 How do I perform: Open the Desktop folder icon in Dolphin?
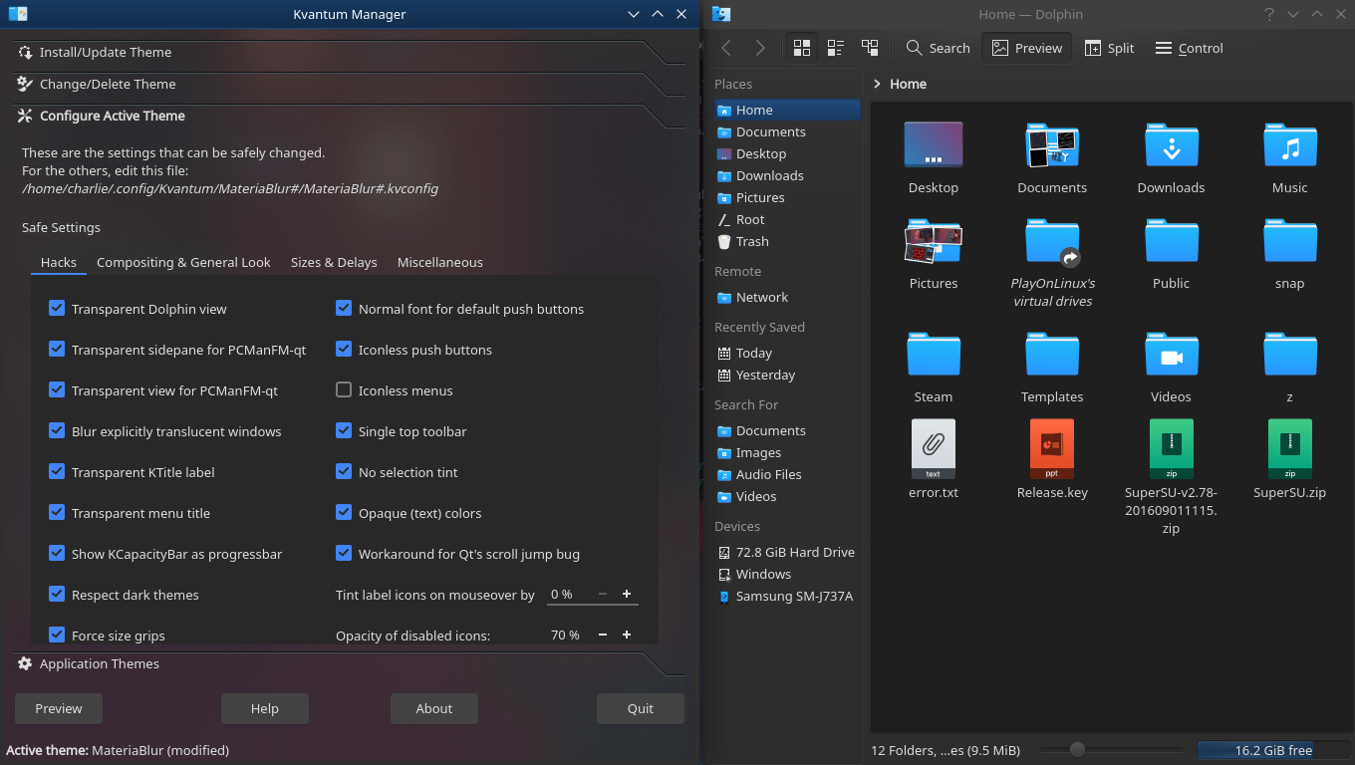pos(934,145)
